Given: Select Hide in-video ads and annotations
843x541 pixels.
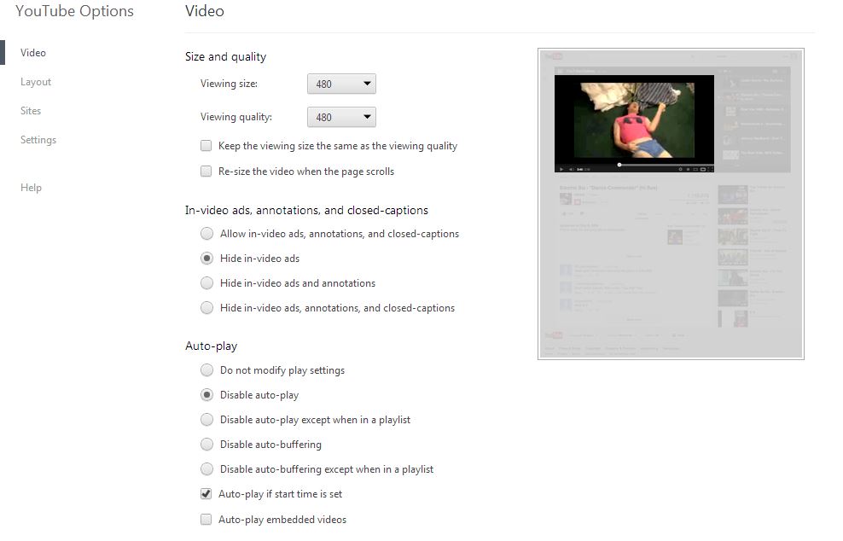Looking at the screenshot, I should [x=207, y=283].
